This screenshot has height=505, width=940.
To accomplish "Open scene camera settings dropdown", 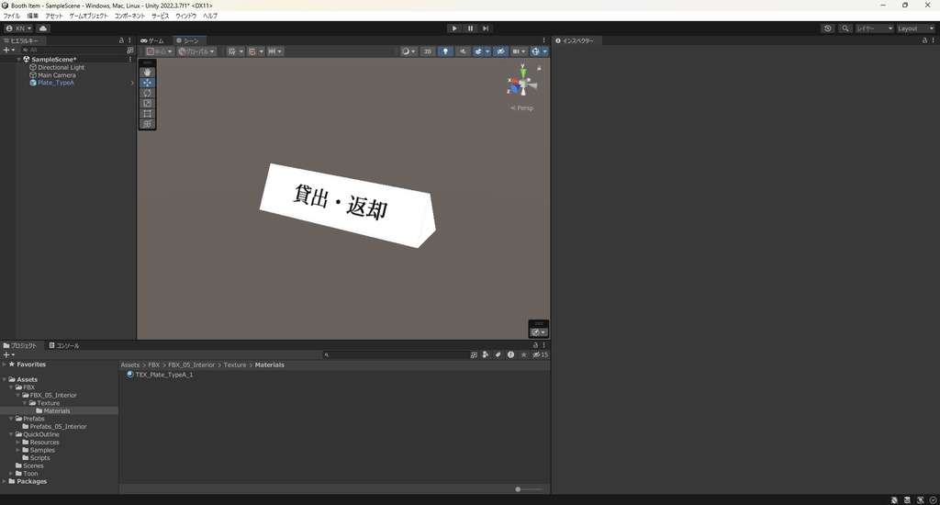I will pyautogui.click(x=519, y=51).
